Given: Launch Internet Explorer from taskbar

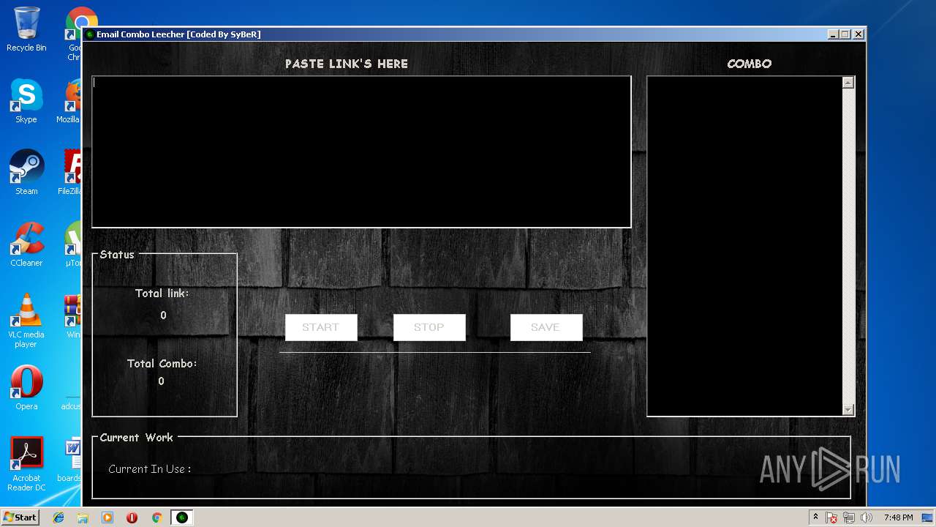Looking at the screenshot, I should click(58, 517).
